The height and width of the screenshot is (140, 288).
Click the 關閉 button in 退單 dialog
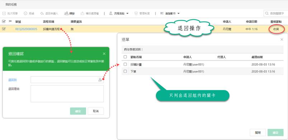click(258, 132)
